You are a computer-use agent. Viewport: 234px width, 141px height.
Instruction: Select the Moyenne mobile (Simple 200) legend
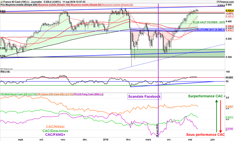point(21,5)
